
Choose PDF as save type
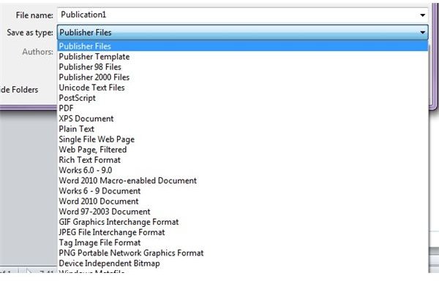pyautogui.click(x=243, y=108)
